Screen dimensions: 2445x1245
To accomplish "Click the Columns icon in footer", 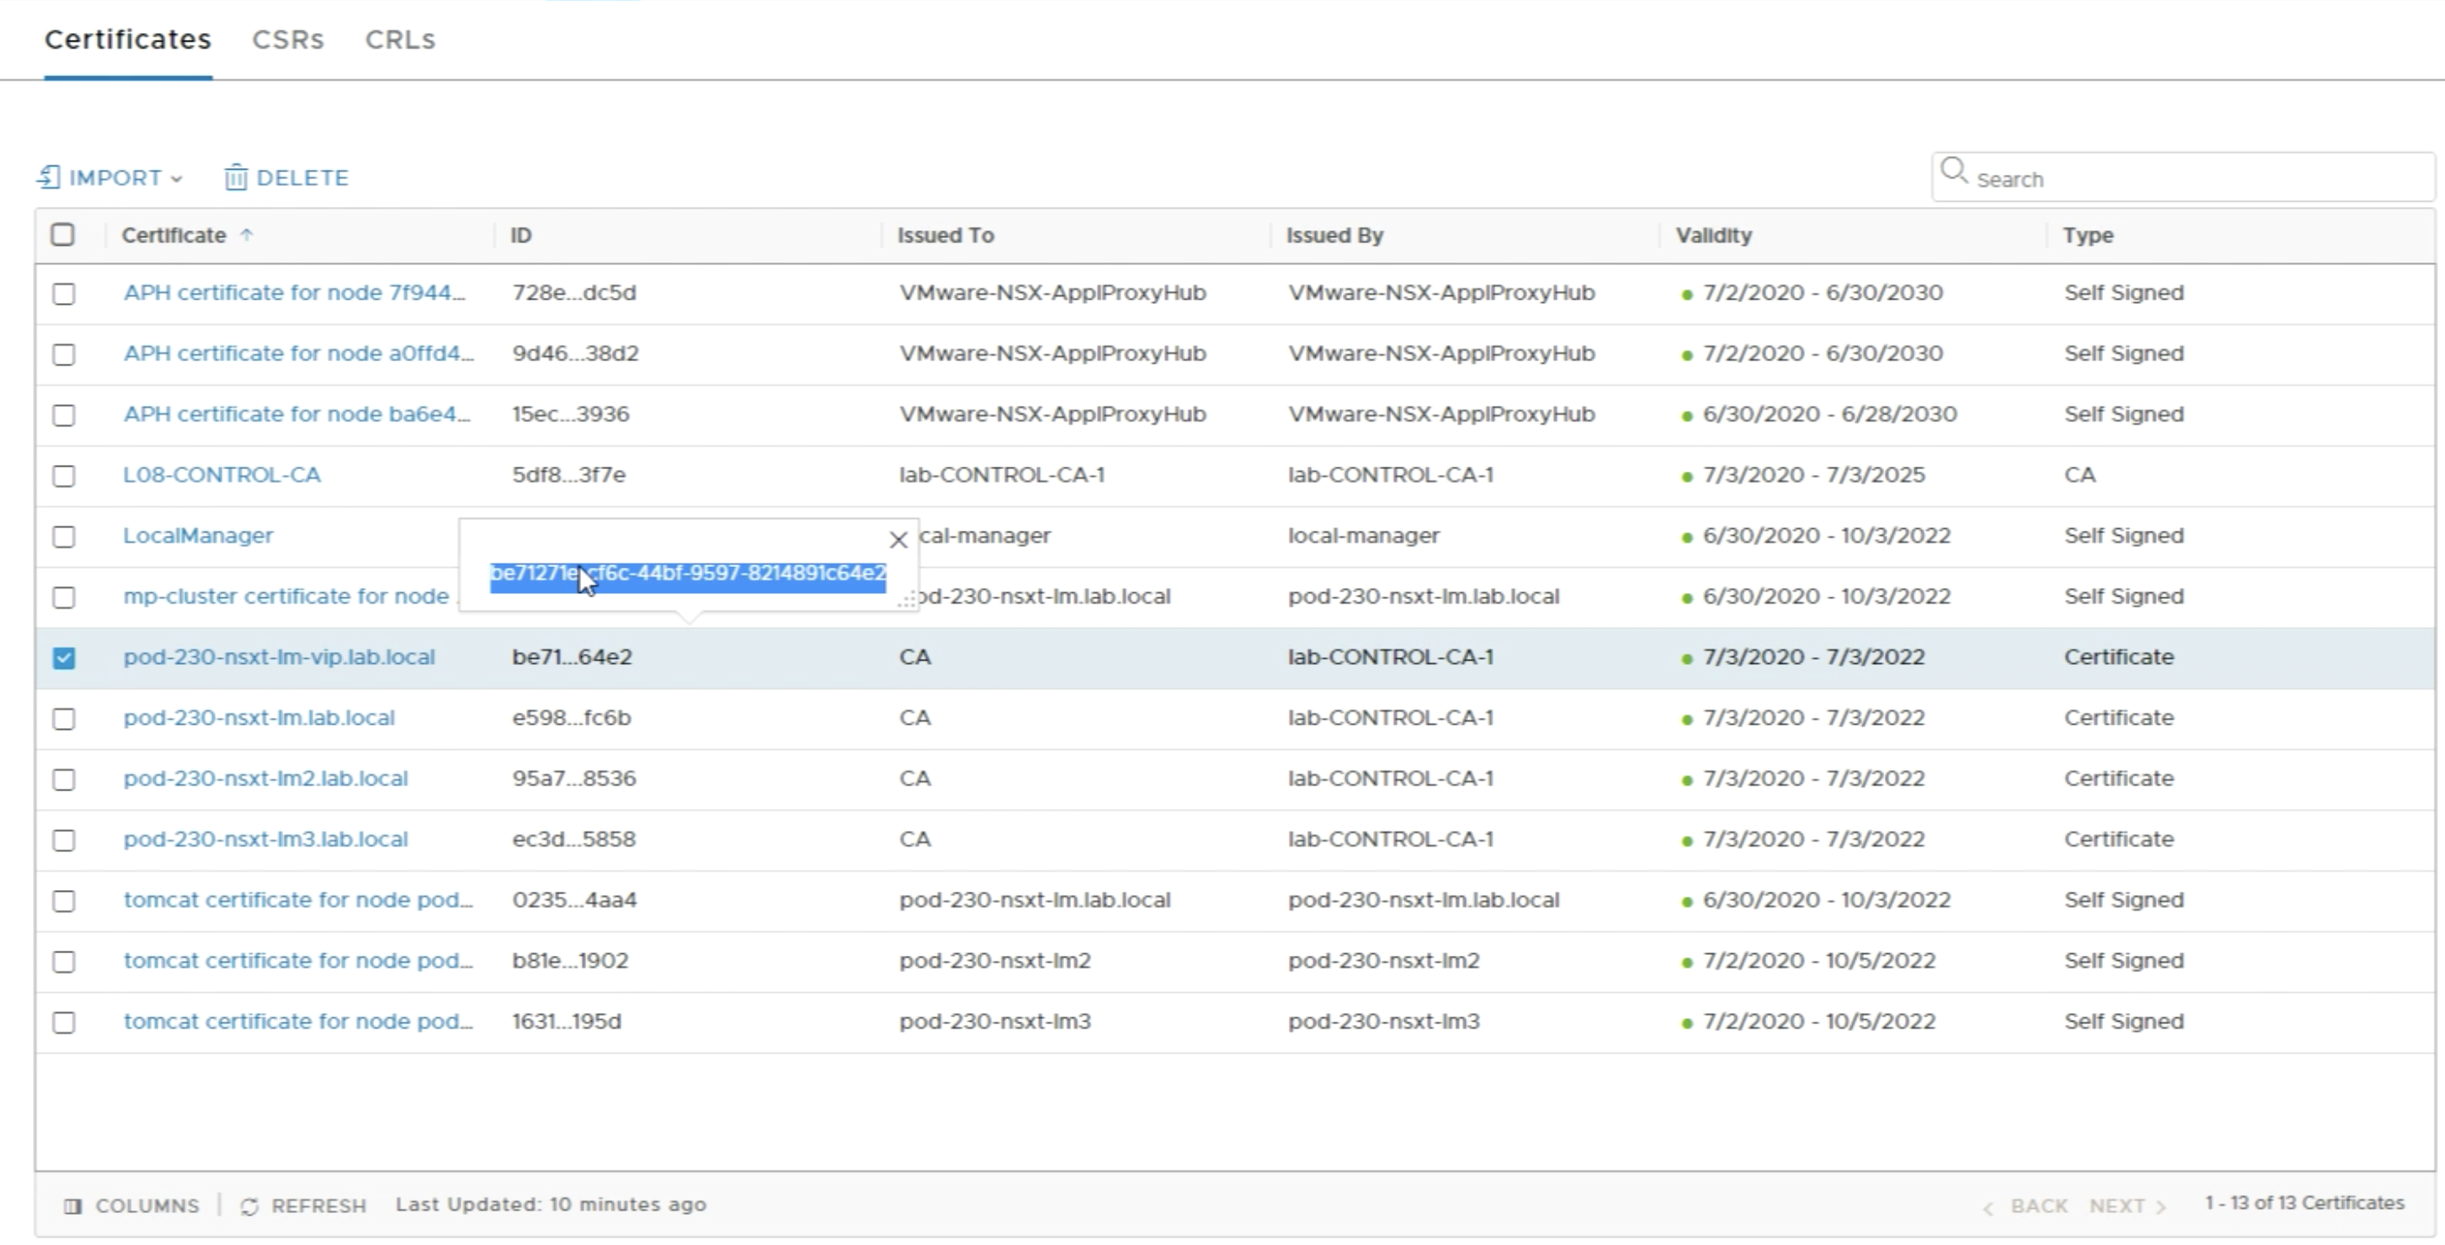I will (72, 1206).
